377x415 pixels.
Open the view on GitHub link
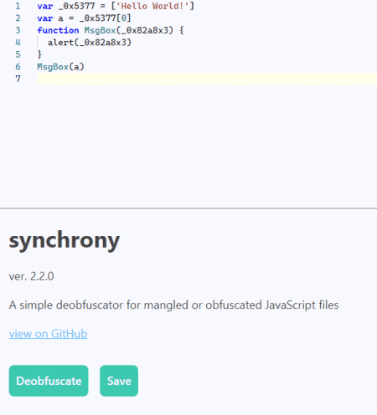point(48,334)
